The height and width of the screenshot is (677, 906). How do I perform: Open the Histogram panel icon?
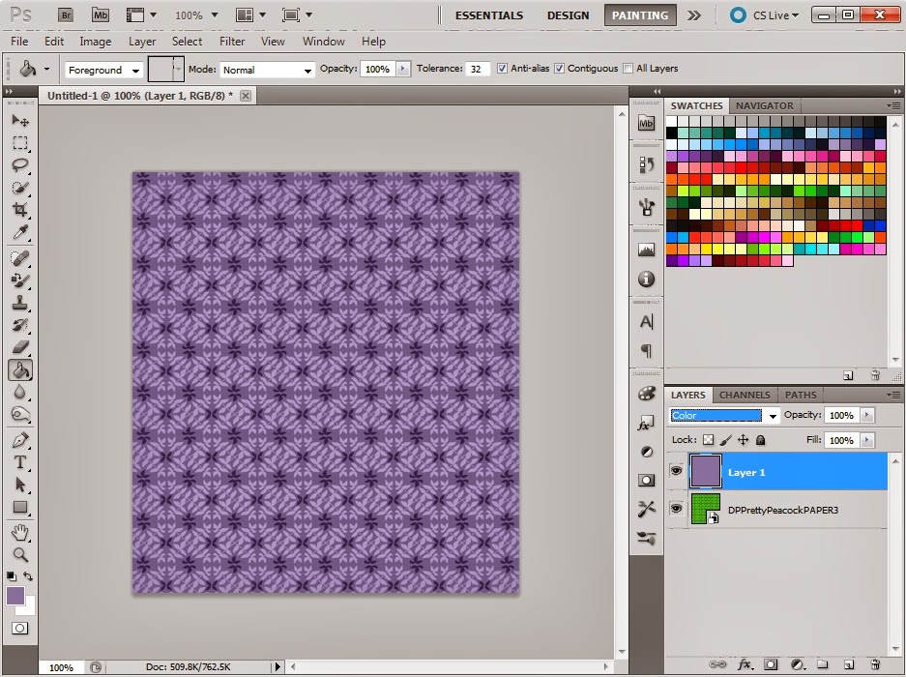coord(646,250)
